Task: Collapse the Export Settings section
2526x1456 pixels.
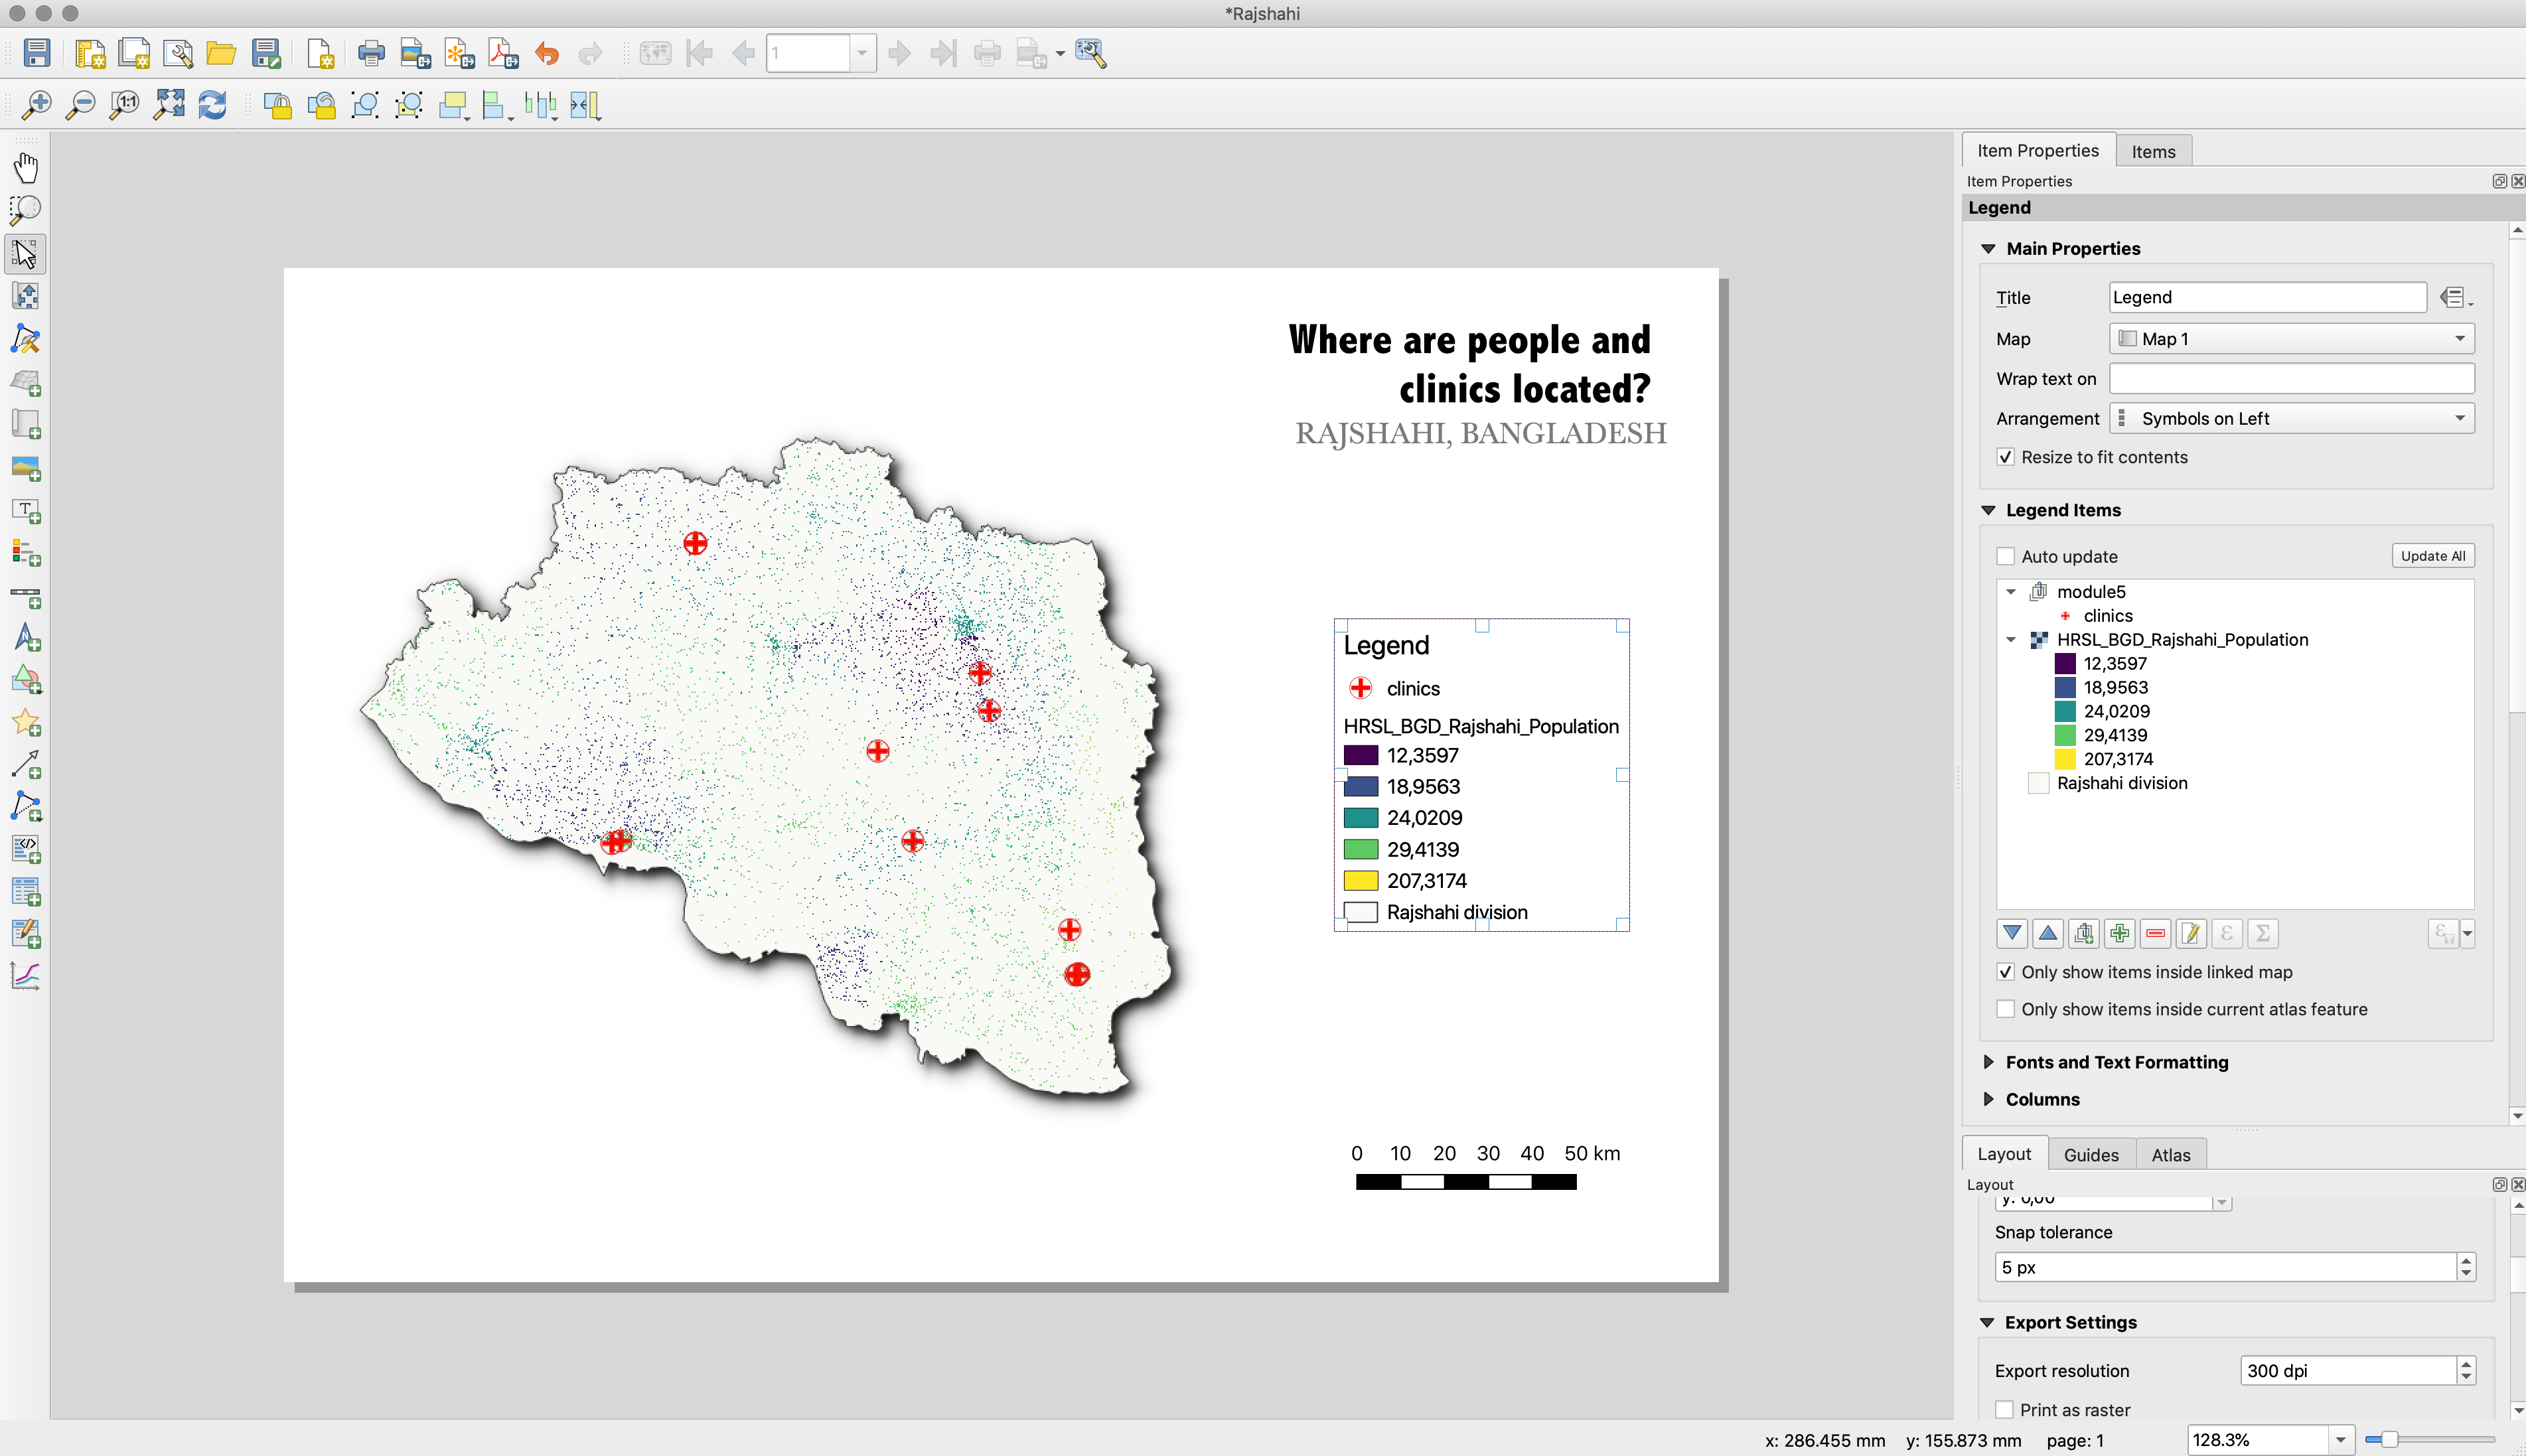Action: tap(1987, 1322)
